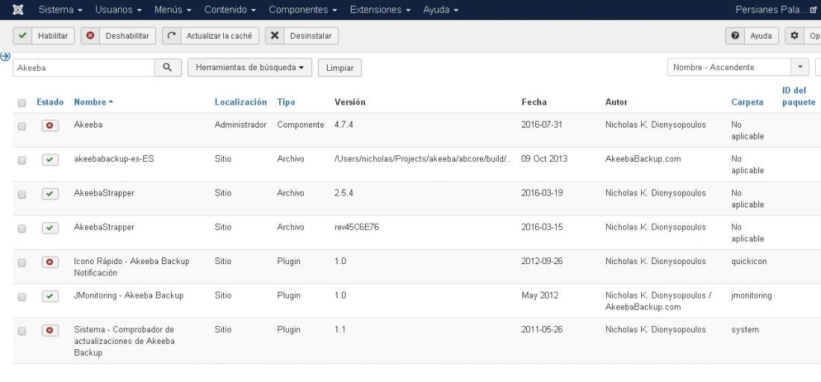
Task: Click version text rev45C6E76
Action: coord(357,227)
